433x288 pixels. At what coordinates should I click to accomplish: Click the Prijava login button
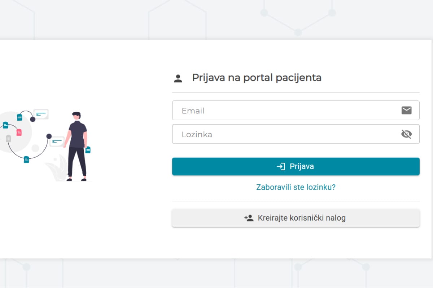[x=296, y=166]
